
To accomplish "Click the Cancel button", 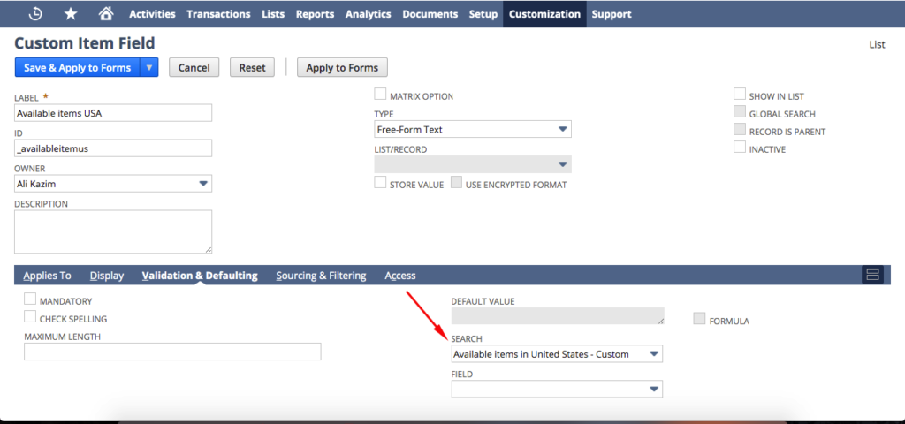I will point(194,67).
